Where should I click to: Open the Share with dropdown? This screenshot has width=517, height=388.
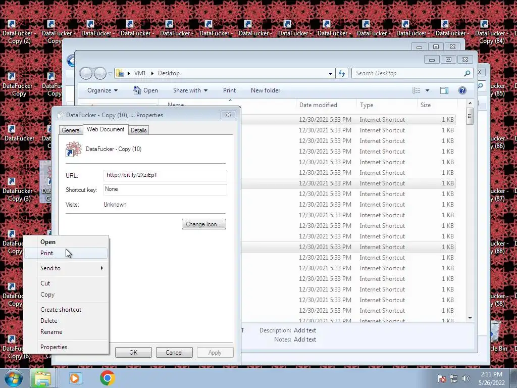tap(190, 90)
